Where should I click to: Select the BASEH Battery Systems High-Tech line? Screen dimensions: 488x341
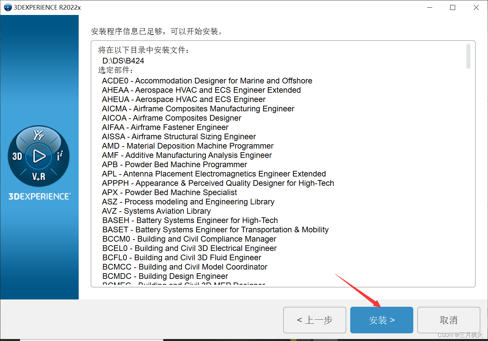(x=190, y=220)
